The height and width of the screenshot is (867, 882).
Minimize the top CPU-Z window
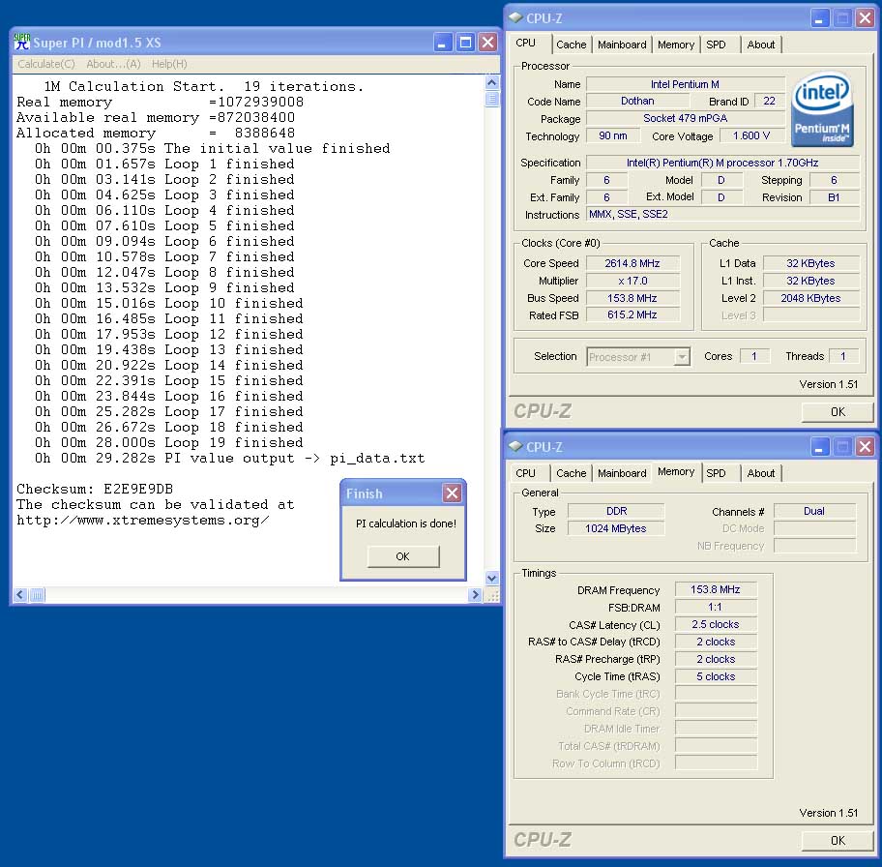point(820,18)
